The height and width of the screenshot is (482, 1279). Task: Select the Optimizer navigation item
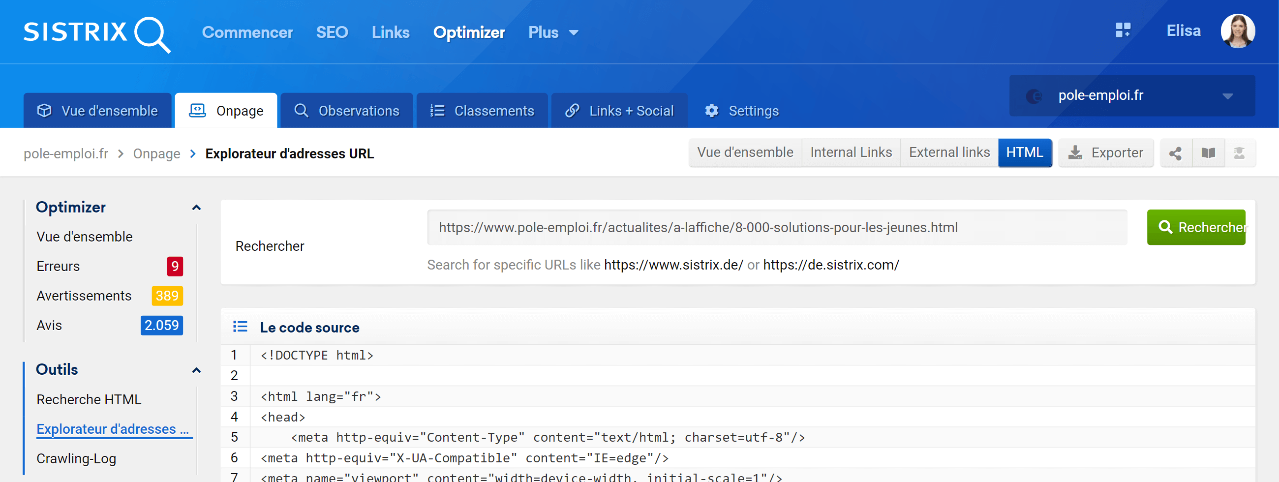[x=469, y=32]
